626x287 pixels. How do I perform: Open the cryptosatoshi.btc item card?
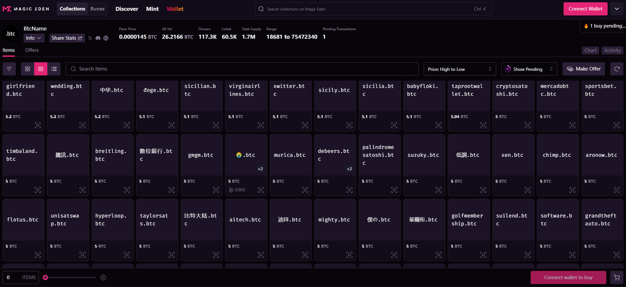[x=513, y=106]
